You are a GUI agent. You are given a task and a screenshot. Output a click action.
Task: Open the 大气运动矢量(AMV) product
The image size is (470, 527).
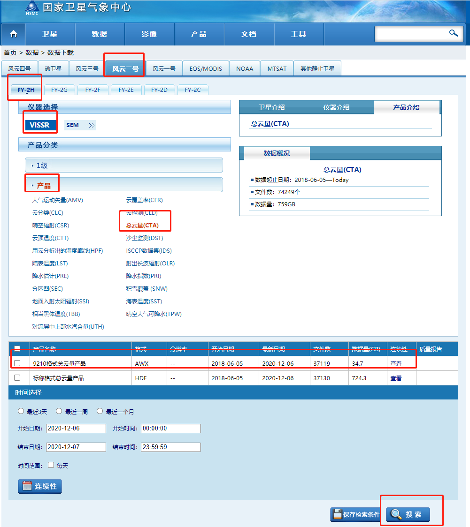58,200
